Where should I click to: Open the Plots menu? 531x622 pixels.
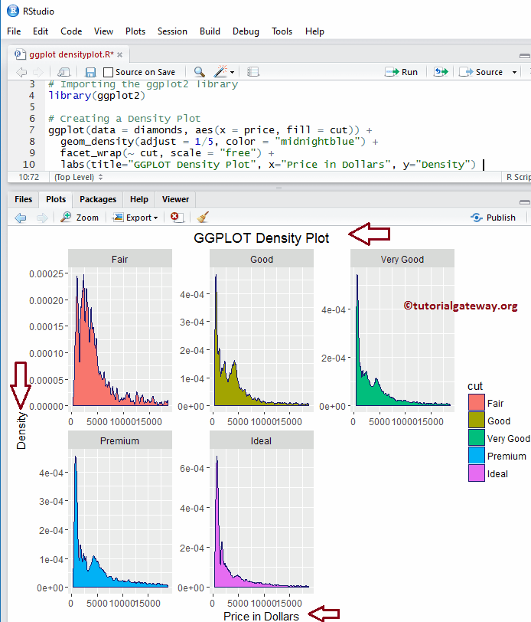pos(135,31)
